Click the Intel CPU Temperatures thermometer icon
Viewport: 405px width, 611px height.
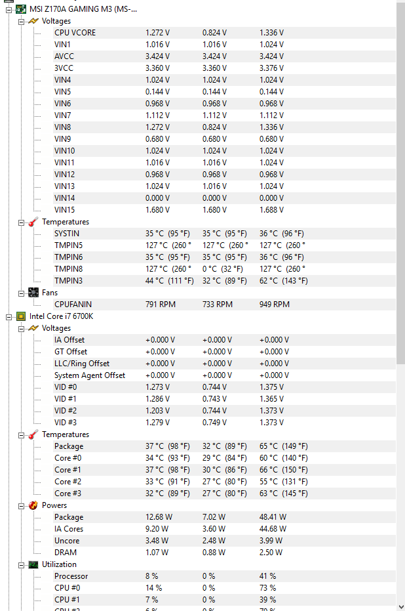pos(33,434)
